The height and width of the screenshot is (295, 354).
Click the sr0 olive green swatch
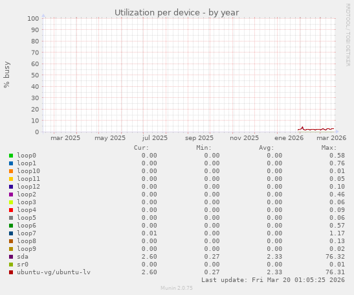(11, 265)
